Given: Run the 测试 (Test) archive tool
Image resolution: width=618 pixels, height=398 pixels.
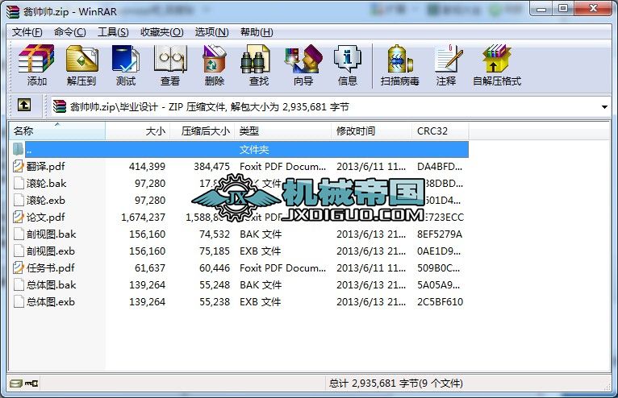Looking at the screenshot, I should [x=126, y=66].
